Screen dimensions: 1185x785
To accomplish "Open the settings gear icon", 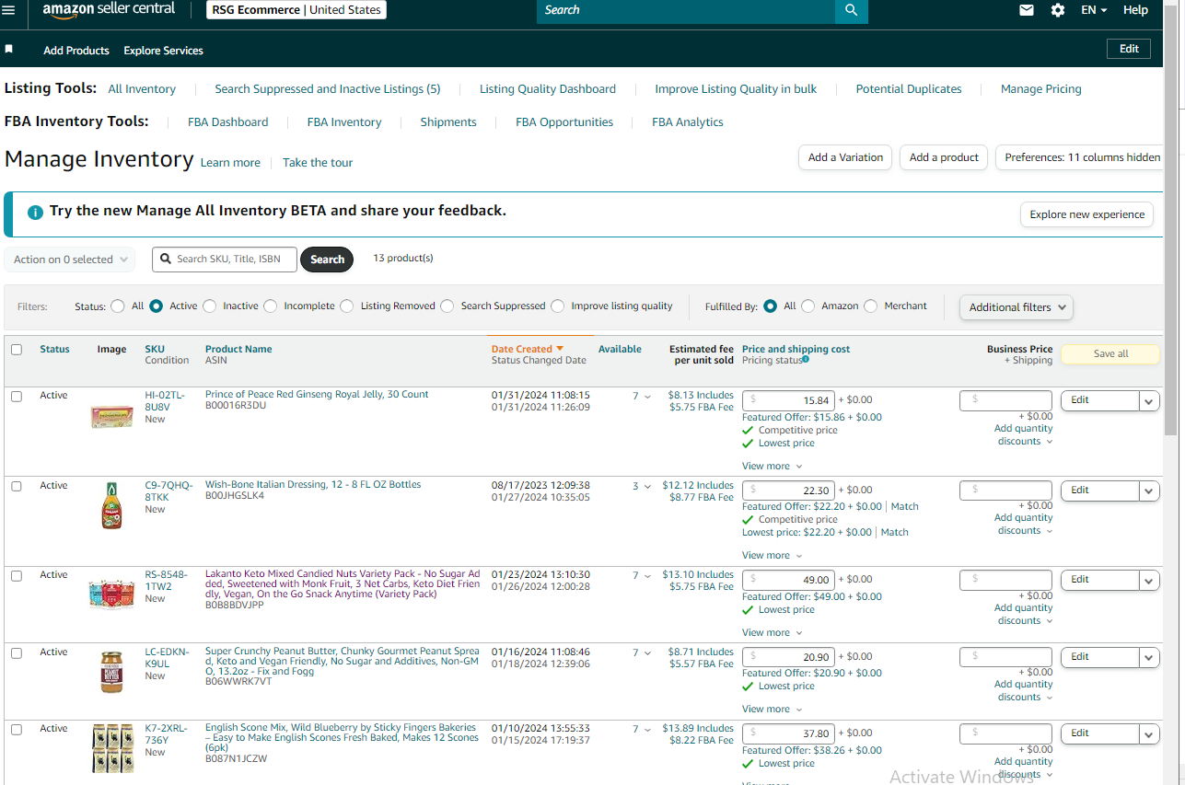I will [x=1058, y=10].
